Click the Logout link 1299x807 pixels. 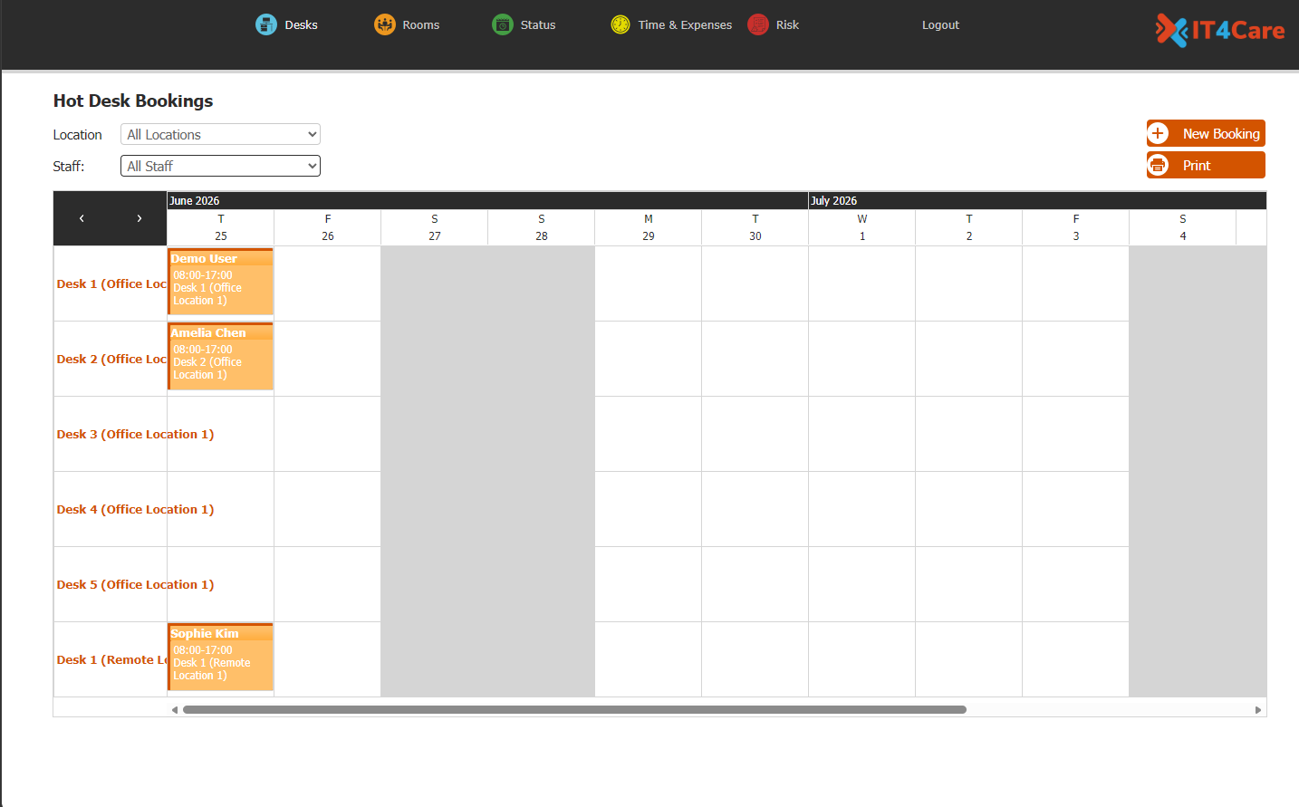coord(940,24)
